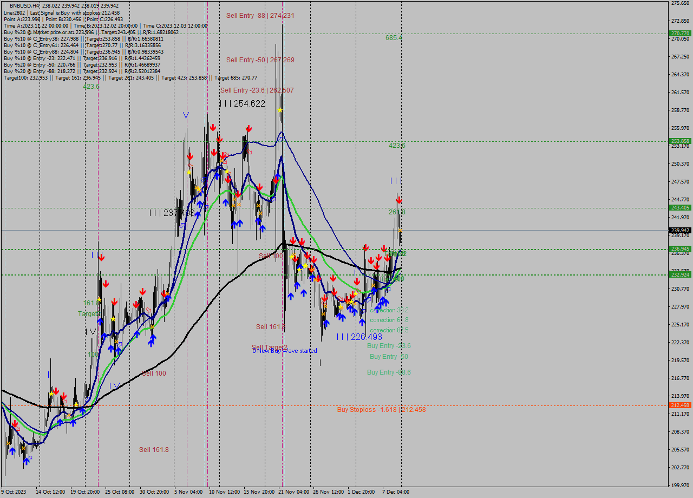Click the 270.770 green price tag
The width and height of the screenshot is (693, 498).
coord(680,33)
